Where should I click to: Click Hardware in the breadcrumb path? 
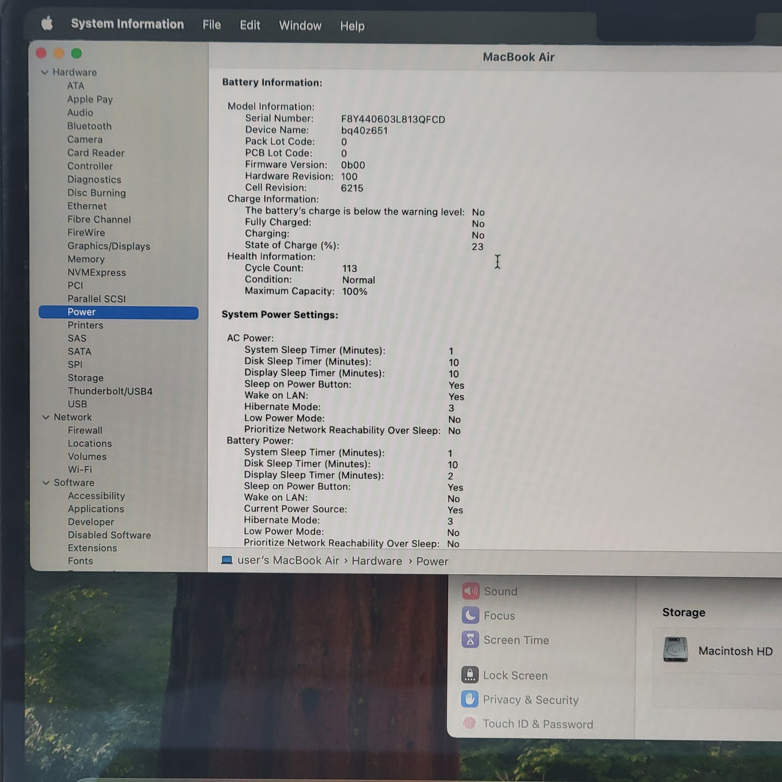tap(377, 561)
